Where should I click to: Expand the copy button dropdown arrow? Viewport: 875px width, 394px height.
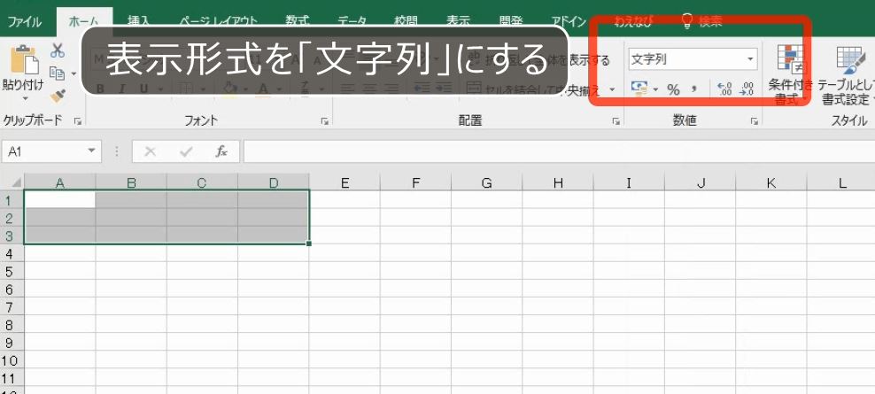pyautogui.click(x=74, y=73)
